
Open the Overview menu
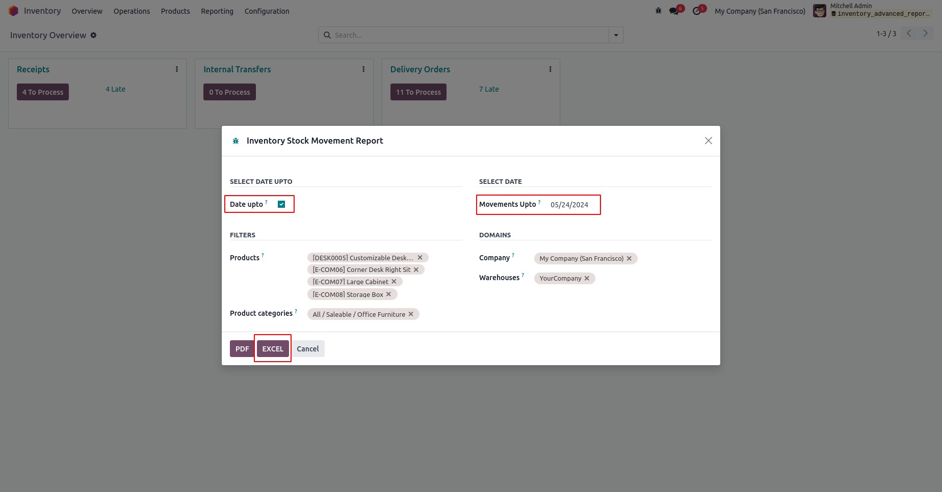87,11
